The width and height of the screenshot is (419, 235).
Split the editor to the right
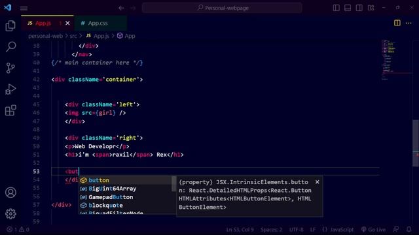click(x=397, y=23)
